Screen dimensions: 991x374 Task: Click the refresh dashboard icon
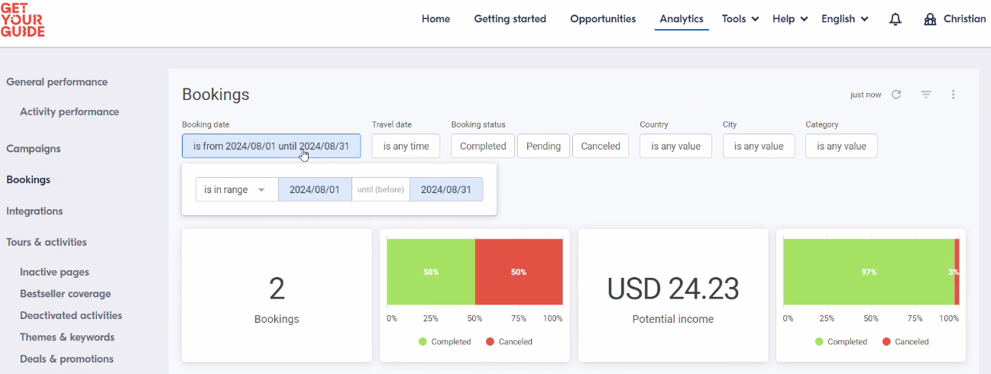pyautogui.click(x=896, y=95)
